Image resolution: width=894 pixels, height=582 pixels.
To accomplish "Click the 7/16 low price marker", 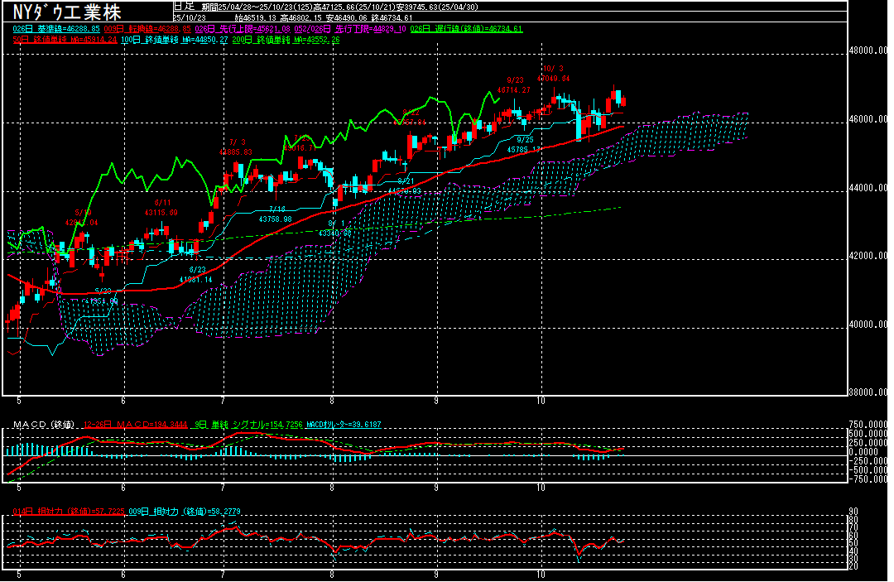I will point(276,214).
